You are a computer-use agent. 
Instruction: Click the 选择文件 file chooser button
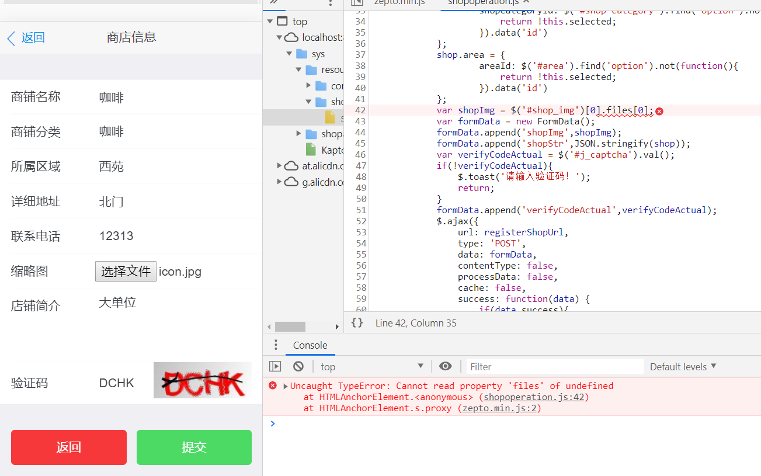[126, 271]
